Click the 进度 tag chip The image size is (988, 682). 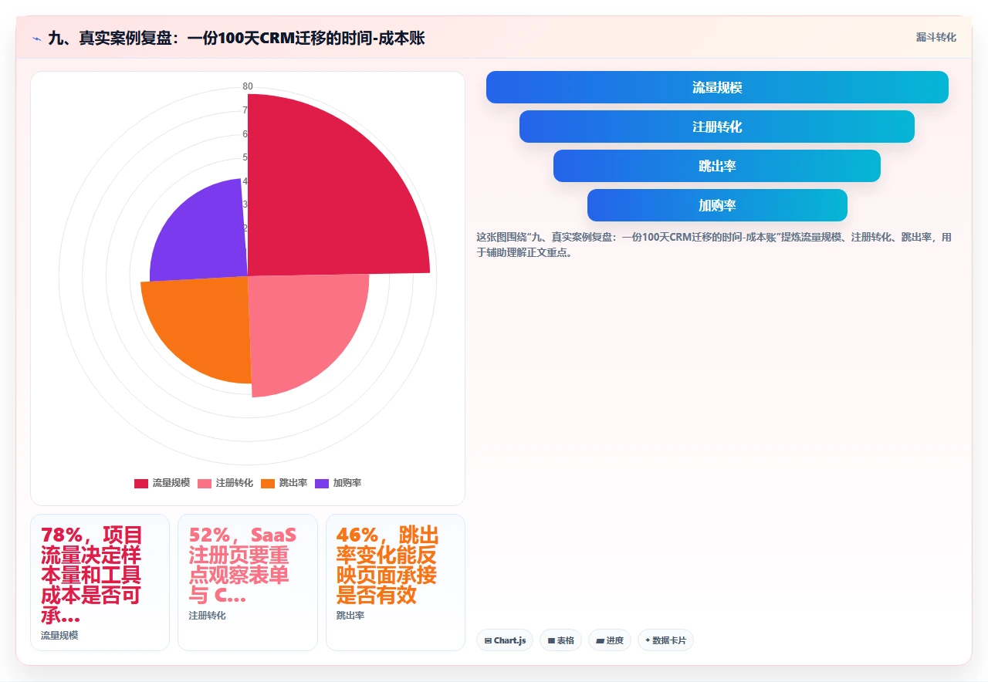(610, 640)
